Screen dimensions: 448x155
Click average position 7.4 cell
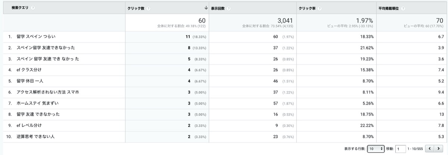[x=441, y=70]
